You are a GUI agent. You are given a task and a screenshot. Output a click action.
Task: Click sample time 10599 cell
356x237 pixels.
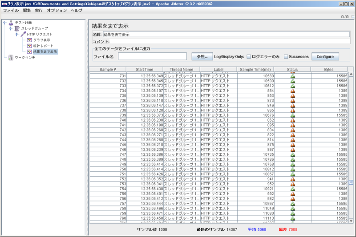click(255, 81)
